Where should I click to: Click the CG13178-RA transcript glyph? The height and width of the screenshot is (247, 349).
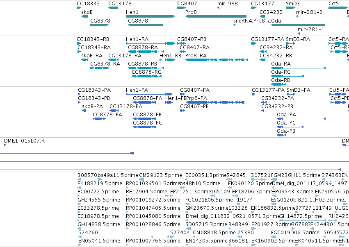point(113,59)
